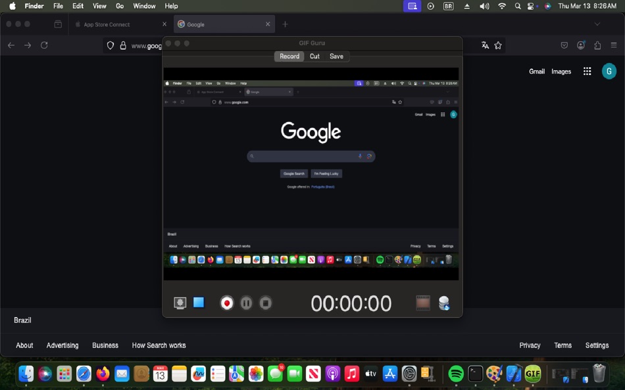
Task: Open the Help menu
Action: coord(172,6)
